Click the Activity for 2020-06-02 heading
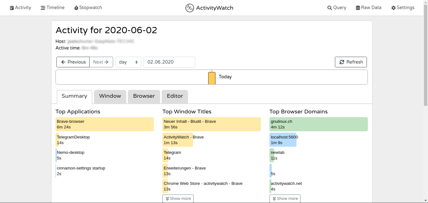This screenshot has width=428, height=203. pos(106,30)
